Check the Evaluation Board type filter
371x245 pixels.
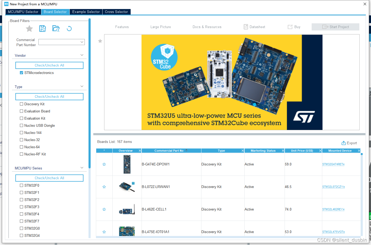pyautogui.click(x=21, y=111)
